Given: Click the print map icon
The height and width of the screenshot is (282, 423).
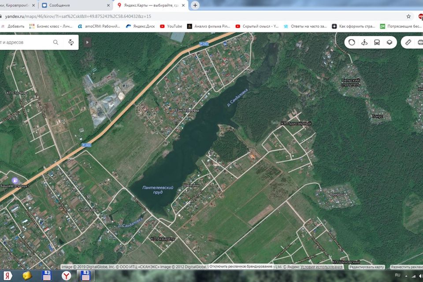Looking at the screenshot, I should [x=420, y=42].
